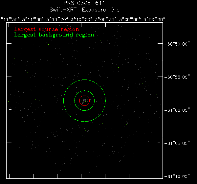Click the RA label 3h09m30s
Image resolution: width=197 pixels, height=184 pixels.
click(105, 19)
